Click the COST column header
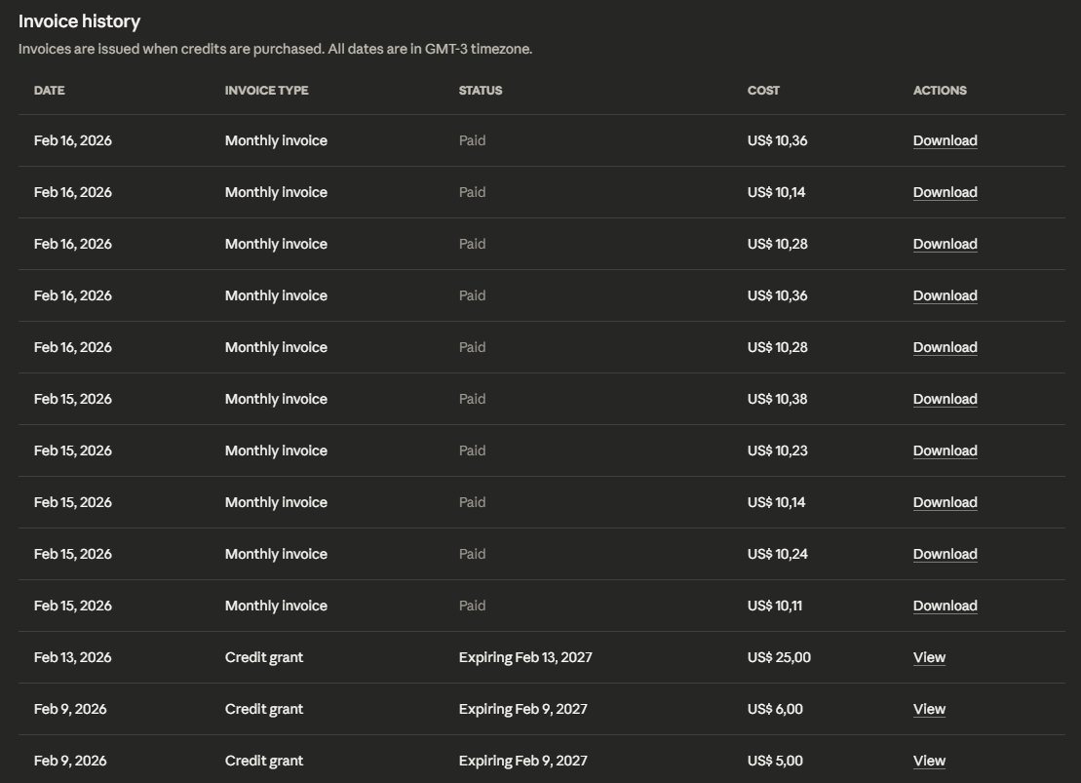The image size is (1081, 783). coord(763,91)
